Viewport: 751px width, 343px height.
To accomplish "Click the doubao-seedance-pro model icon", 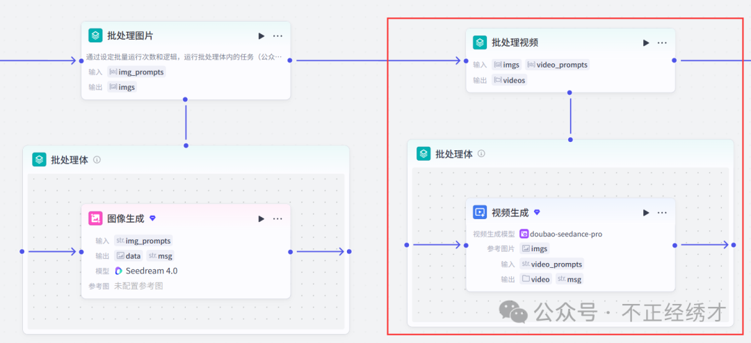I will [524, 234].
